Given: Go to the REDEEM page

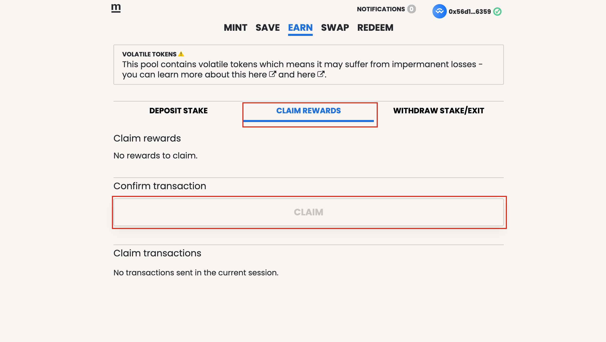Looking at the screenshot, I should tap(375, 28).
